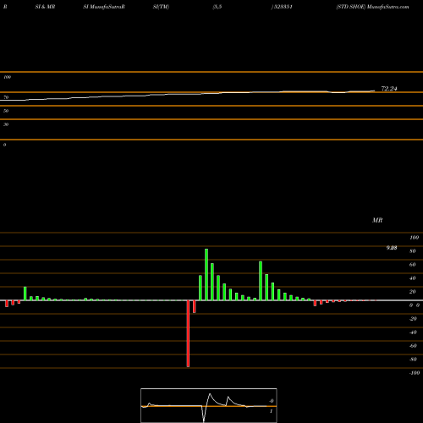Click the -100 label on the MR axis
This screenshot has width=423, height=423.
coord(415,373)
